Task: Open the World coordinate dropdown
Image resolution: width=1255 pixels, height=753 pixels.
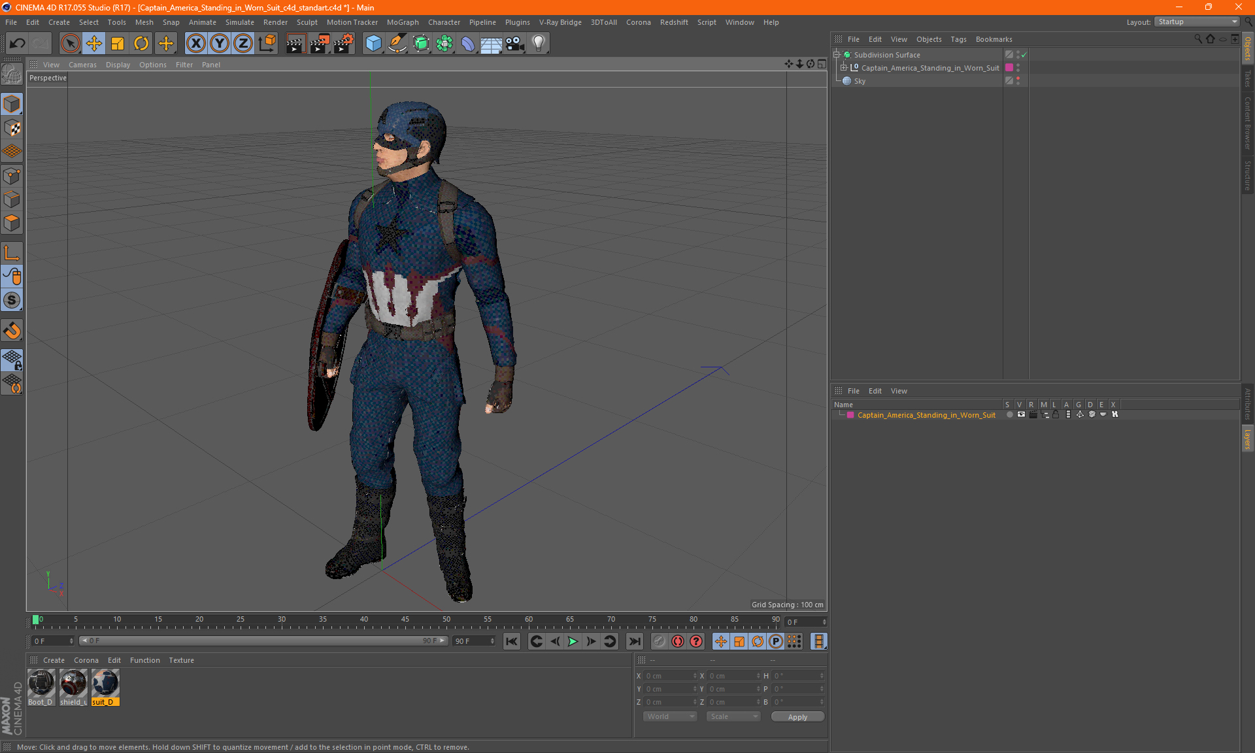Action: click(670, 716)
